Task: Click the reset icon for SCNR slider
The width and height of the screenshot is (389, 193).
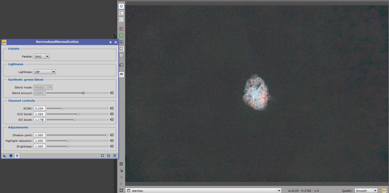Action: [x=112, y=108]
